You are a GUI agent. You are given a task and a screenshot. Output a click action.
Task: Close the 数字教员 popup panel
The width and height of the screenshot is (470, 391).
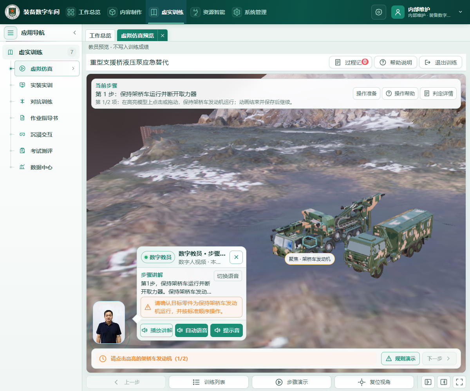(x=236, y=257)
